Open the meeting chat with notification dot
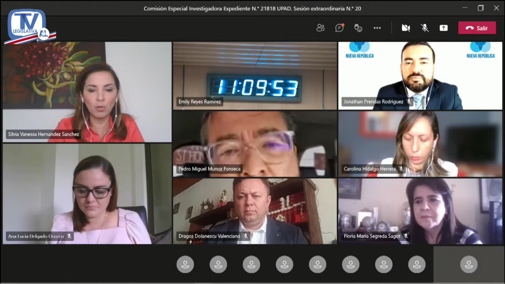Screen dimensions: 505x284 click(339, 28)
